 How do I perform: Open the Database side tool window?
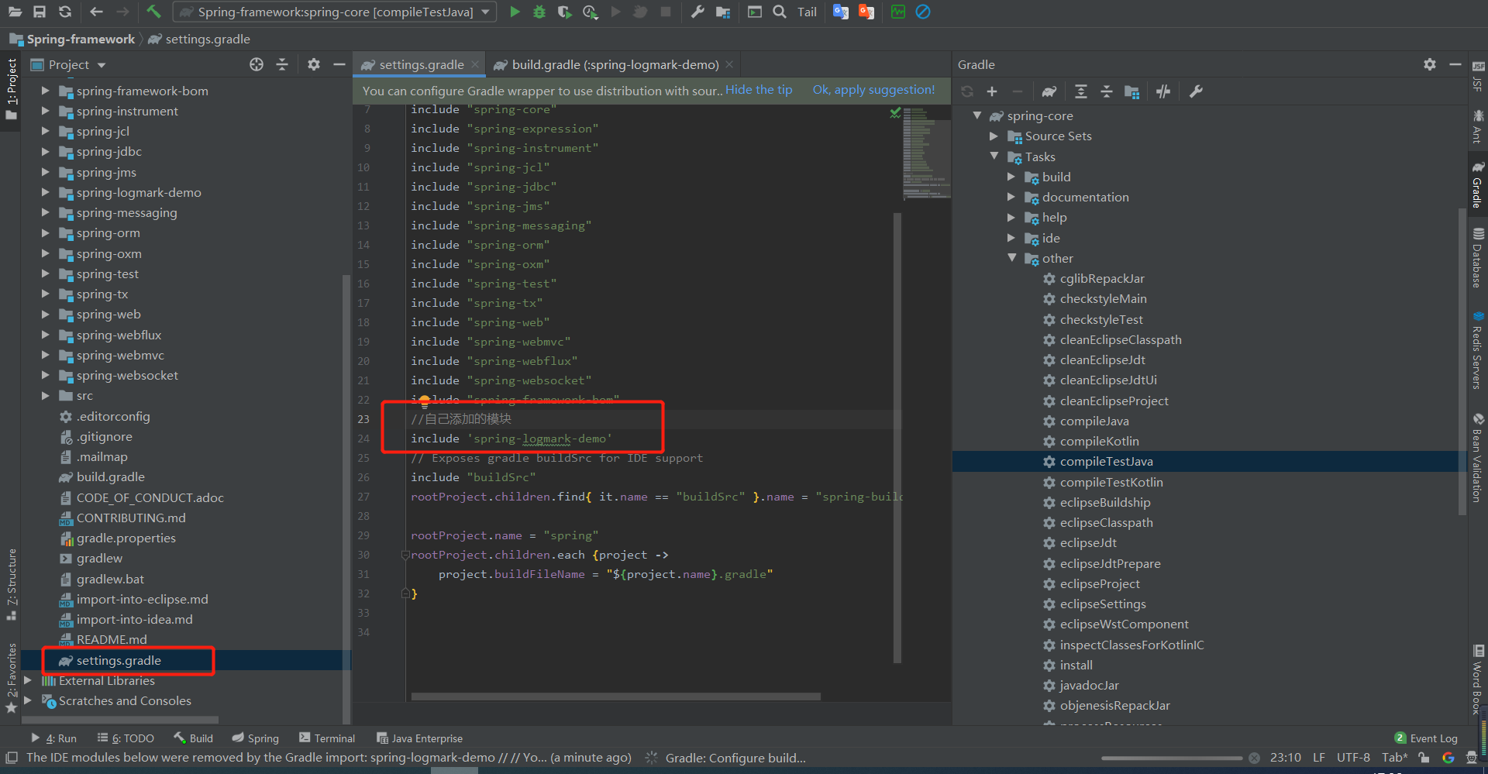coord(1478,259)
